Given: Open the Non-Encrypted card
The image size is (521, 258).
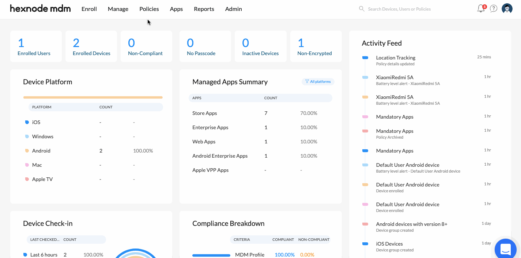Looking at the screenshot, I should (316, 46).
